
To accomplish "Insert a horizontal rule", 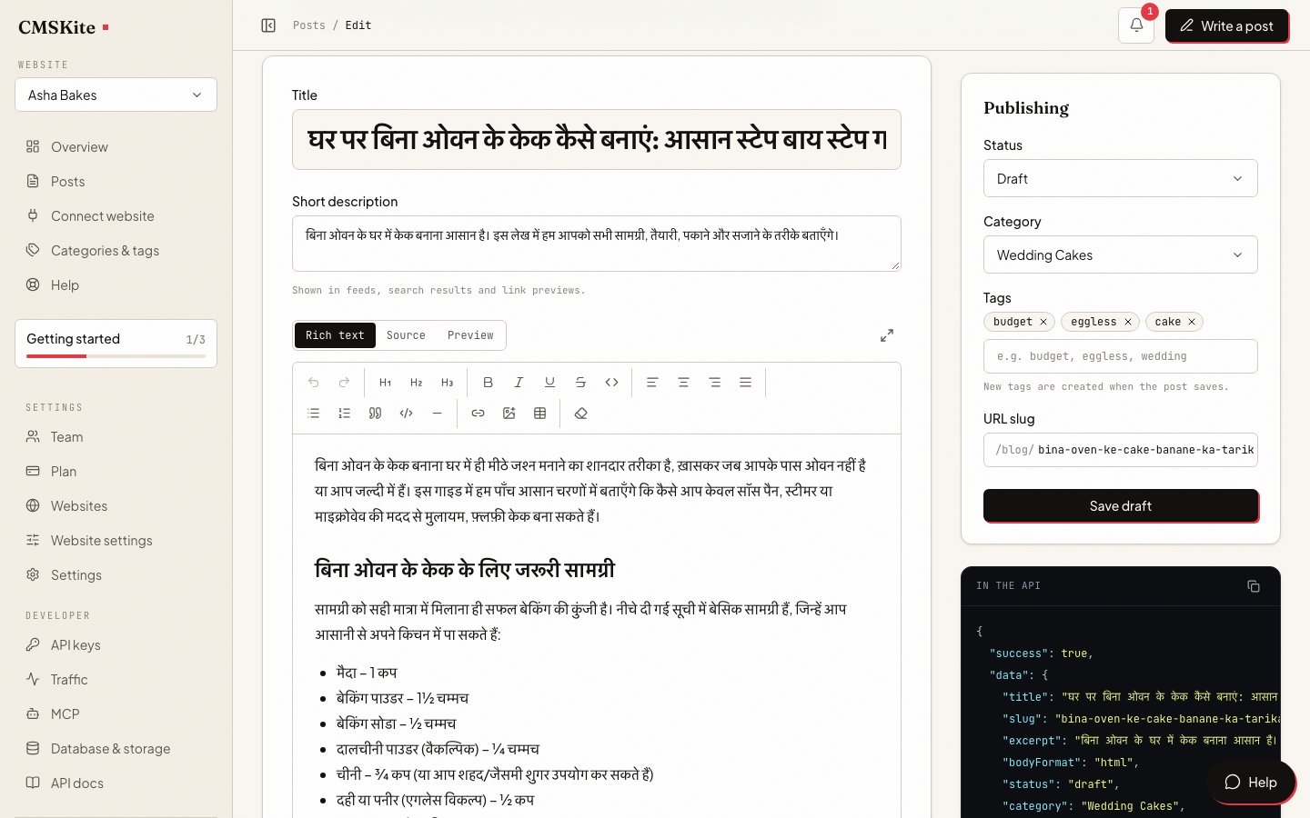I will (x=438, y=414).
